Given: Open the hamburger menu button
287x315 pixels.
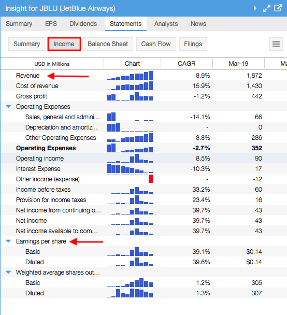Looking at the screenshot, I should coord(276,44).
